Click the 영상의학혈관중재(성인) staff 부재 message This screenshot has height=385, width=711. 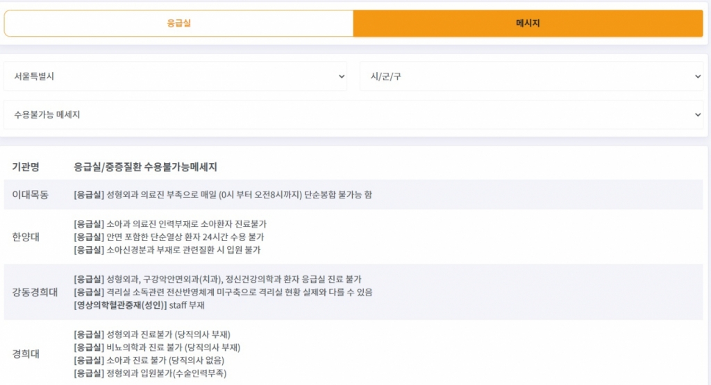click(x=139, y=305)
